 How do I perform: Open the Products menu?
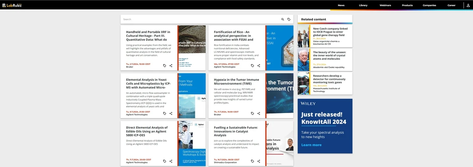(x=407, y=6)
